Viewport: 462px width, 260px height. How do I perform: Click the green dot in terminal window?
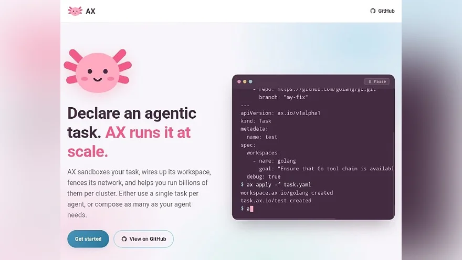[250, 81]
